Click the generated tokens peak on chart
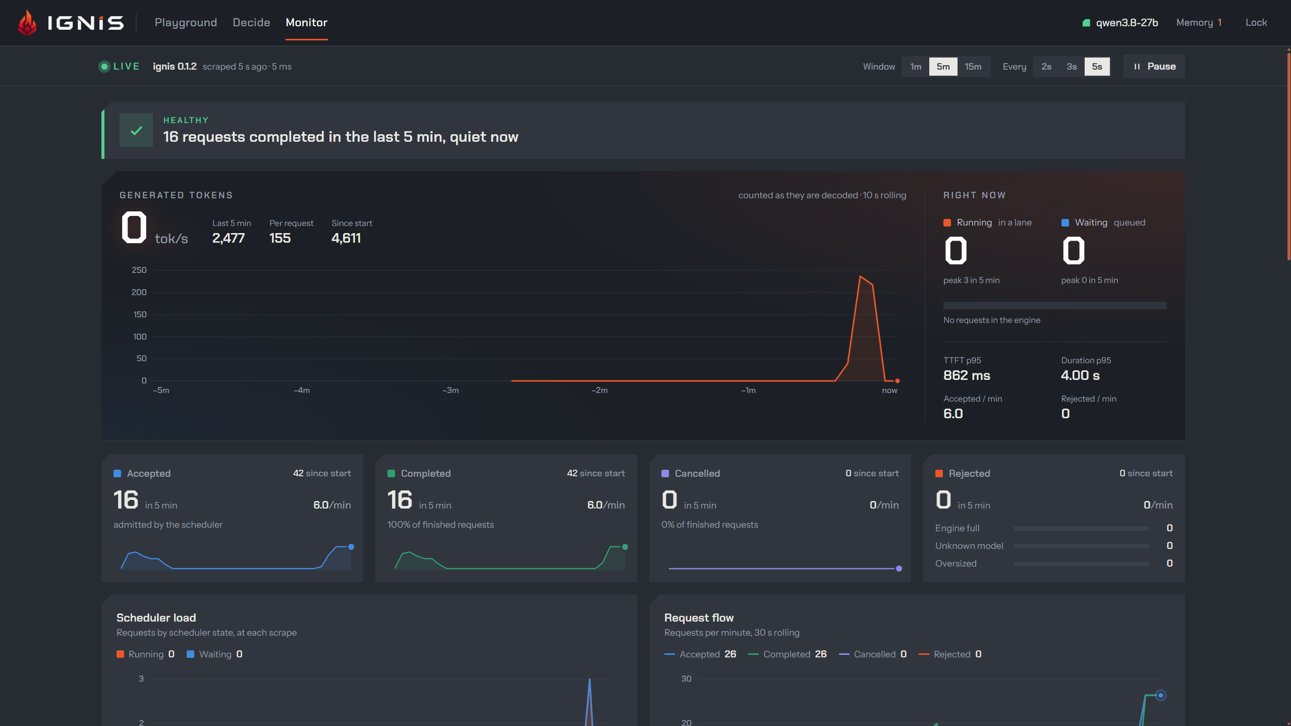1291x726 pixels. 861,276
